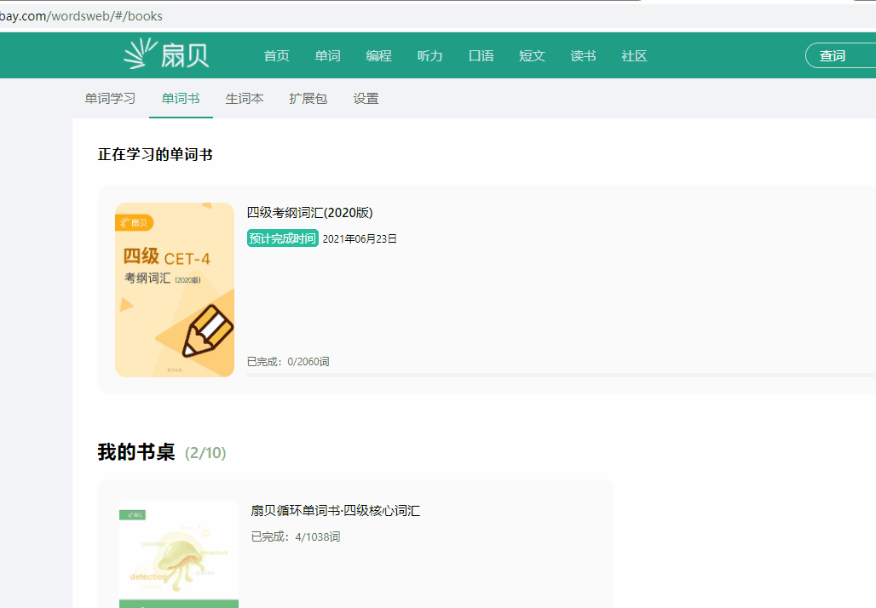This screenshot has width=876, height=608.
Task: Click the 扇贝 logo in the header
Action: click(x=166, y=54)
